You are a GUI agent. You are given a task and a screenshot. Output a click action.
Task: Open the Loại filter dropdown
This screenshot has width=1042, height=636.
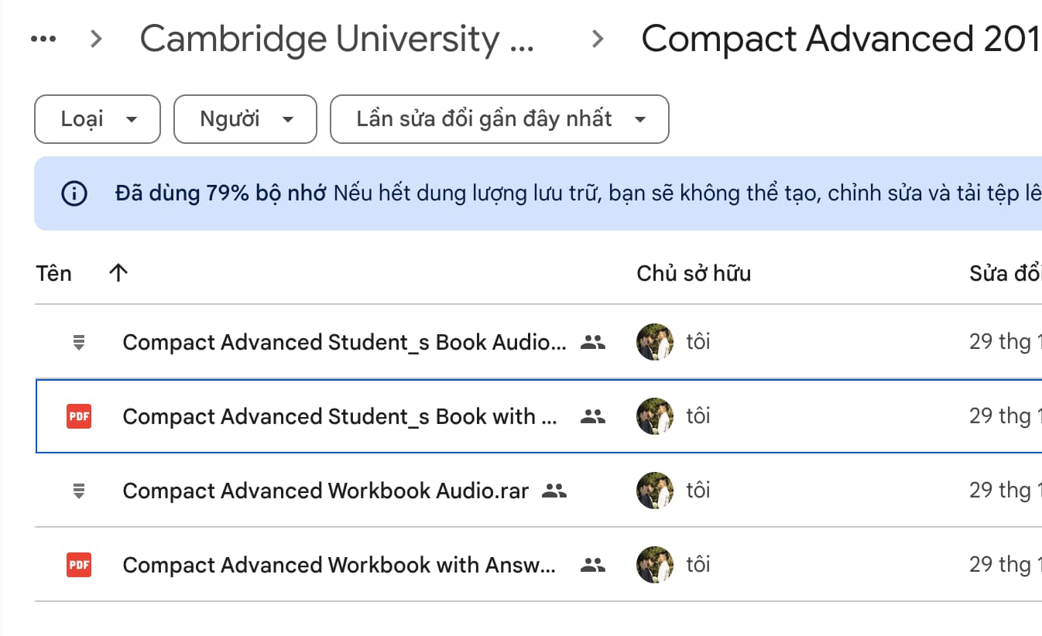pos(97,119)
